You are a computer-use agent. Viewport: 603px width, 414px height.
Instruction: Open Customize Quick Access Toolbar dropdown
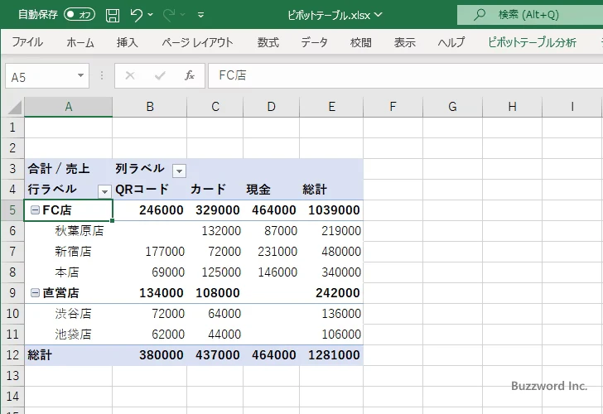(x=200, y=15)
